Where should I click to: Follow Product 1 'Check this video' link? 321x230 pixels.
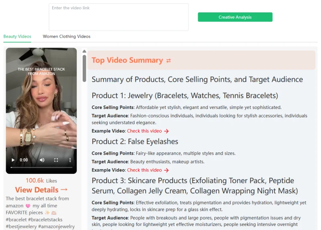coord(144,131)
